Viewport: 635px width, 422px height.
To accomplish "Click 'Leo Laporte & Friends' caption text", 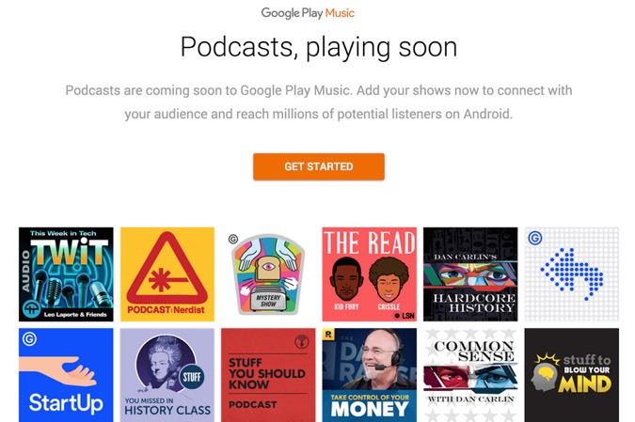I will 75,314.
